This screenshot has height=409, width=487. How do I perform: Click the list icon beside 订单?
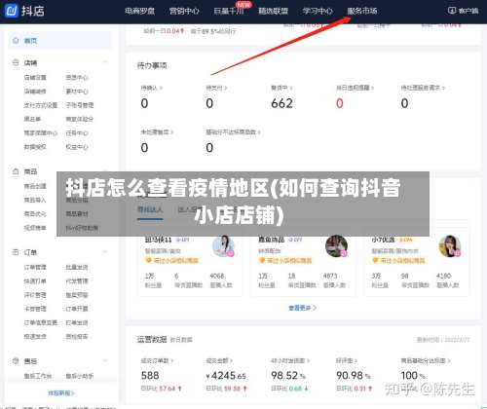click(16, 252)
